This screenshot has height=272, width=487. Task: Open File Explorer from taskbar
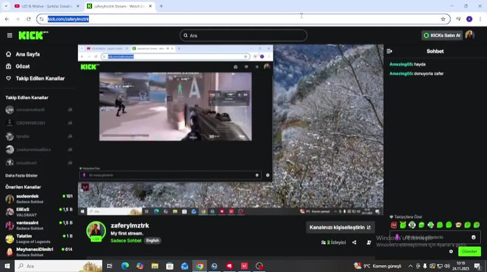[x=155, y=266]
